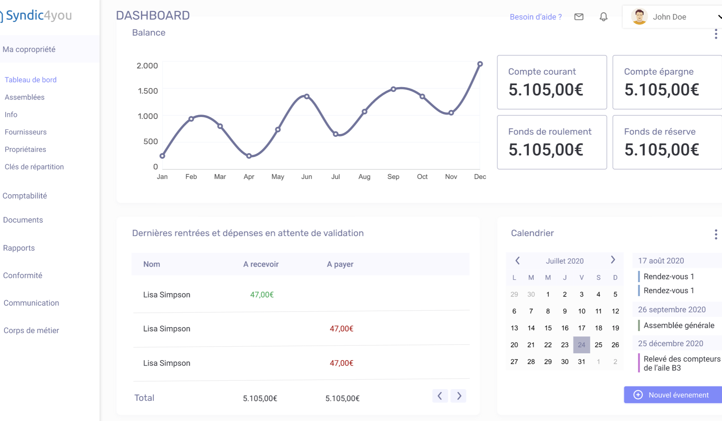Click Nov data point on chart
722x421 pixels.
(x=451, y=113)
